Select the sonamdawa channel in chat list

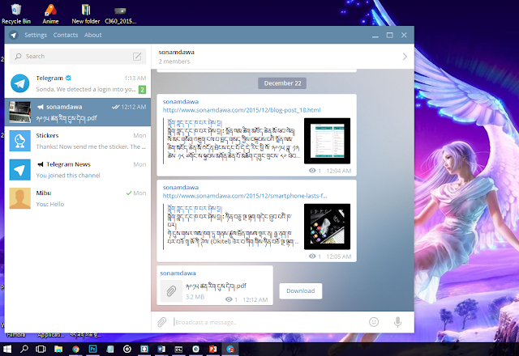click(x=78, y=112)
